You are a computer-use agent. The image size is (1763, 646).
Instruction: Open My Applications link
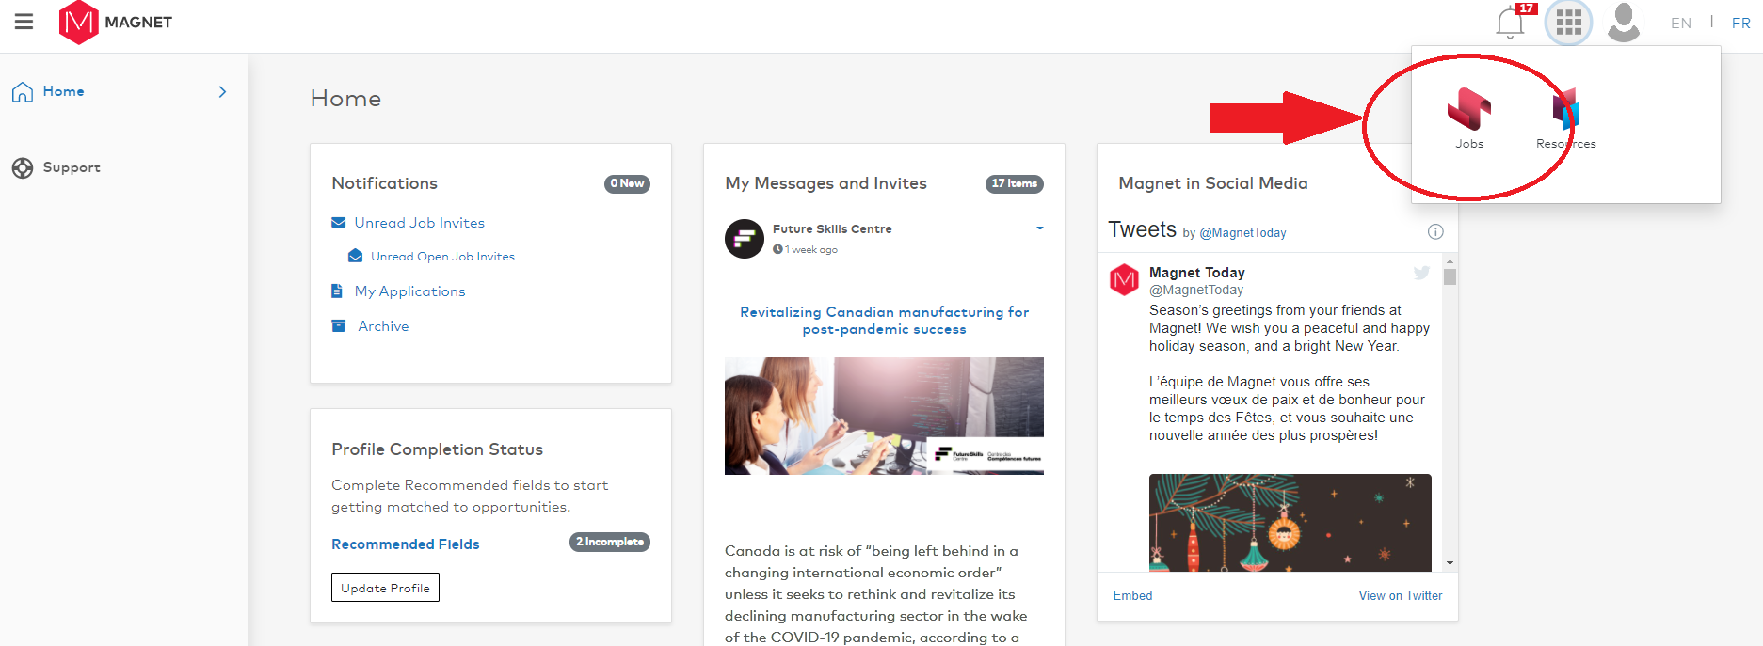click(x=409, y=291)
